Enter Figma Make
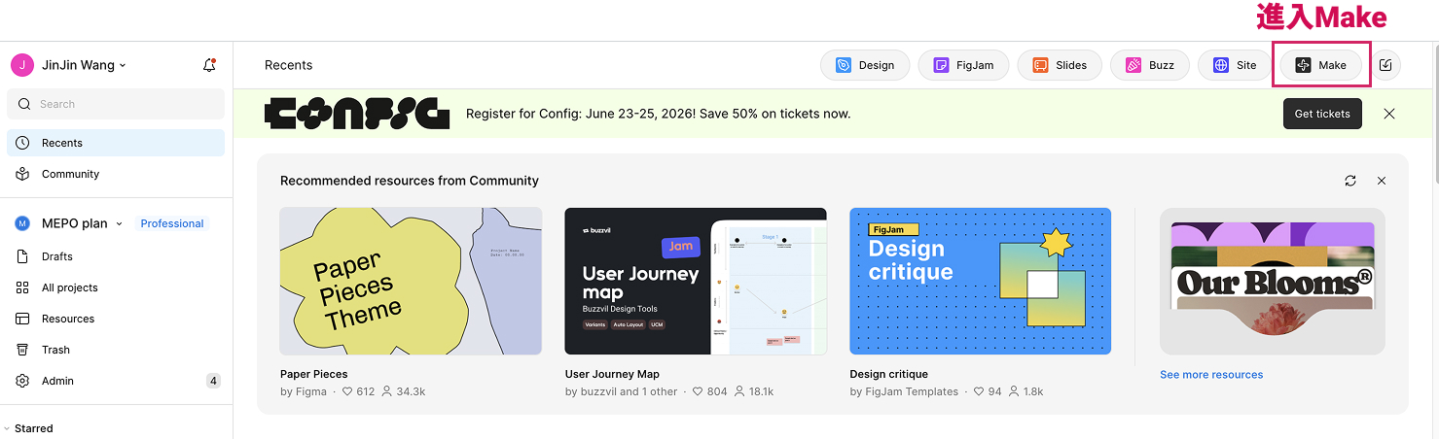Viewport: 1439px width, 439px height. click(1320, 65)
